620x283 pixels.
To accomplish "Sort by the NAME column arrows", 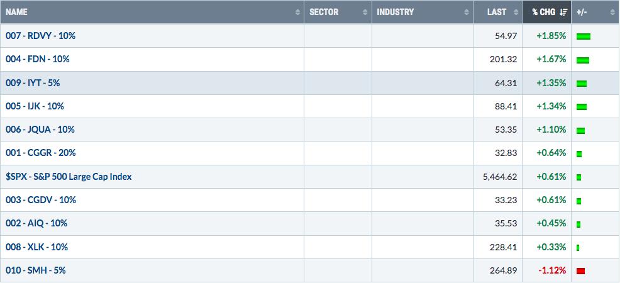I will (x=298, y=12).
